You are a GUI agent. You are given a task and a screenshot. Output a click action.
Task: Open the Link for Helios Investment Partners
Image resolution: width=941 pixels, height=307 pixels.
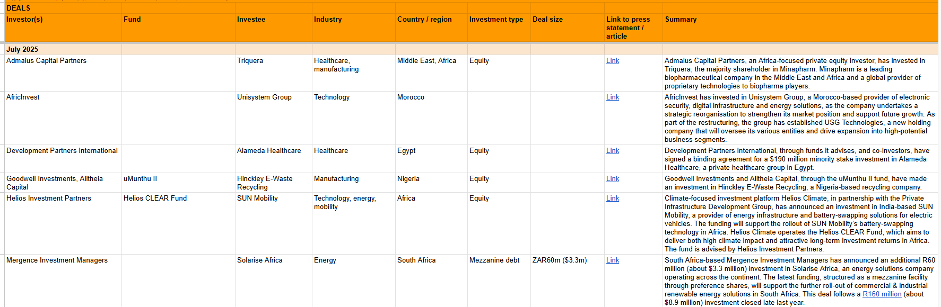613,198
